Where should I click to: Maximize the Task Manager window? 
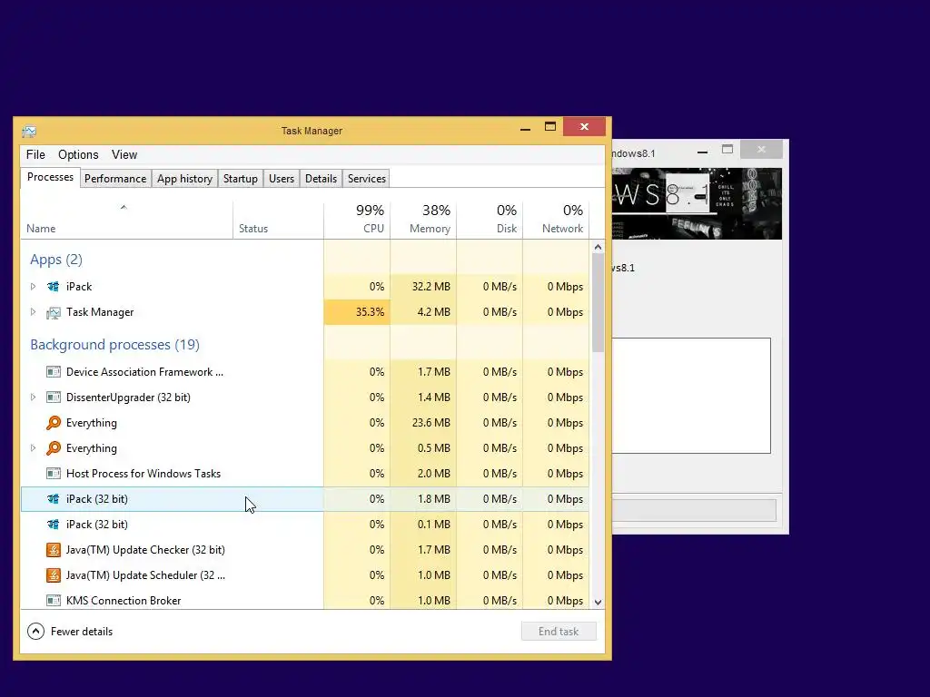tap(550, 127)
